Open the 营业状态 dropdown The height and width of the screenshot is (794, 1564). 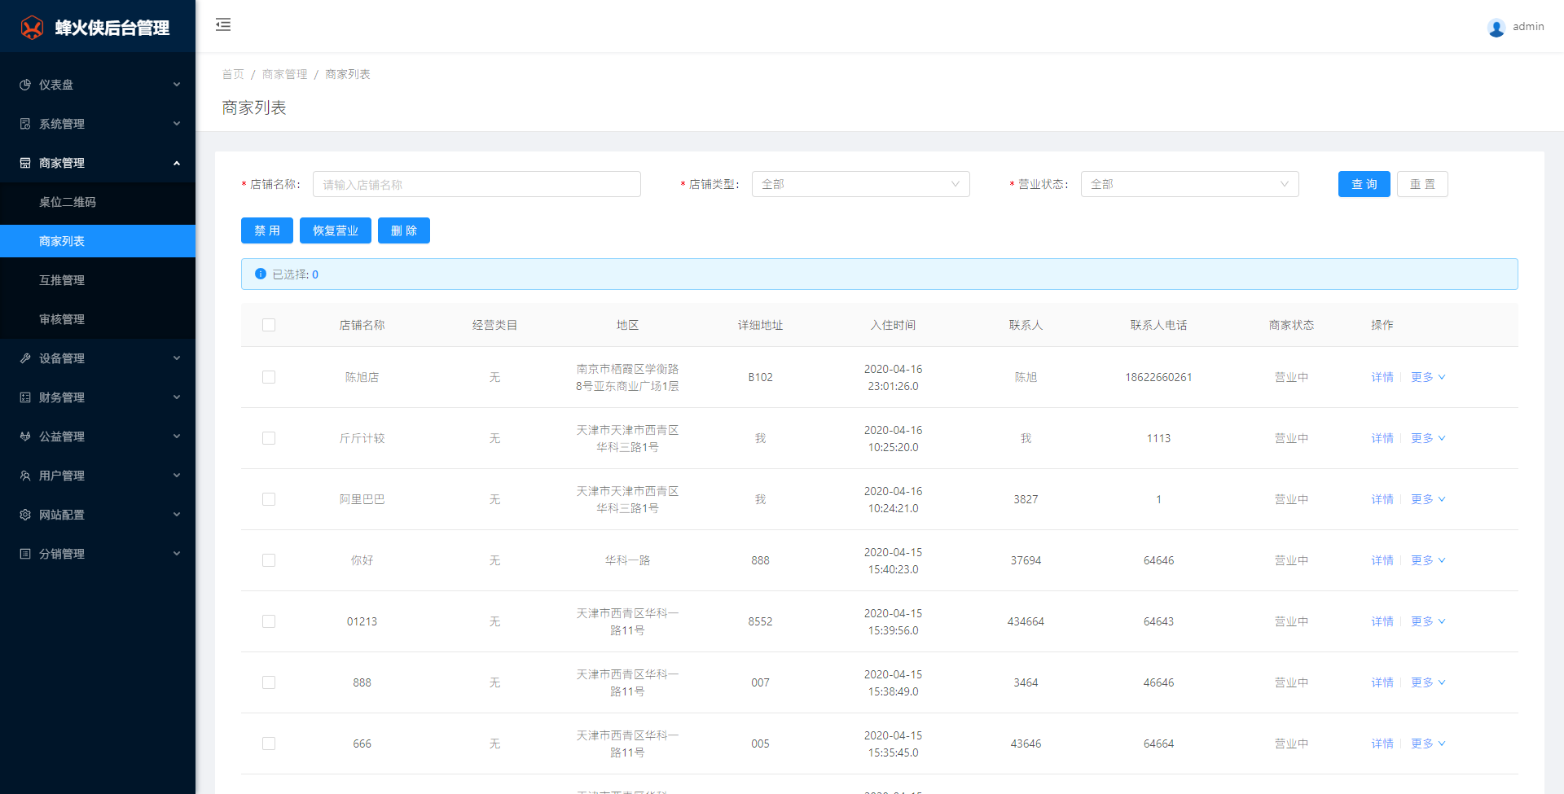[x=1189, y=184]
